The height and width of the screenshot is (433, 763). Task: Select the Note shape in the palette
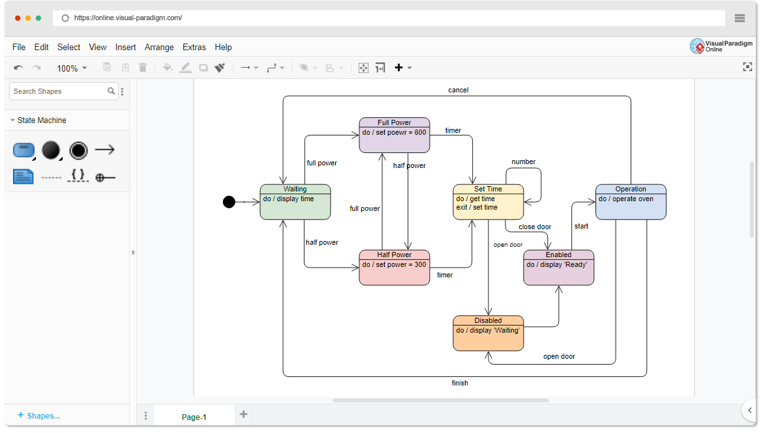point(23,176)
